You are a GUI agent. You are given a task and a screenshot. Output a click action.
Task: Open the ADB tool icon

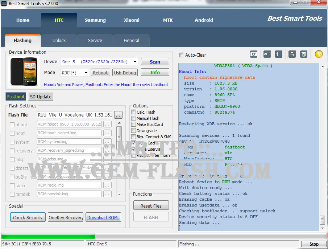point(267,54)
